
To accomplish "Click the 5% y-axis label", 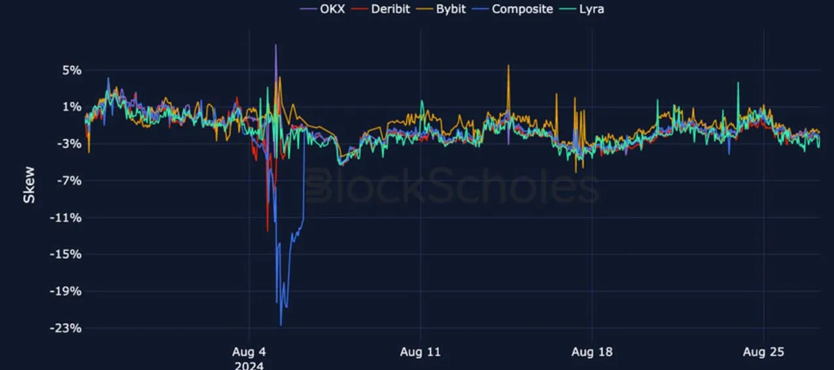I will pos(72,70).
